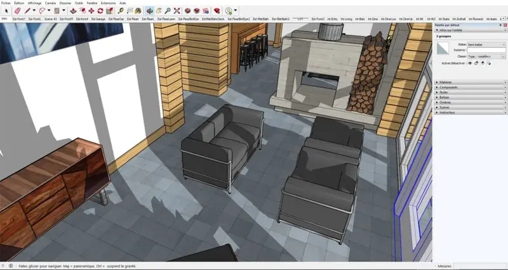Click the entity material swatch preview
The height and width of the screenshot is (270, 508).
(443, 48)
